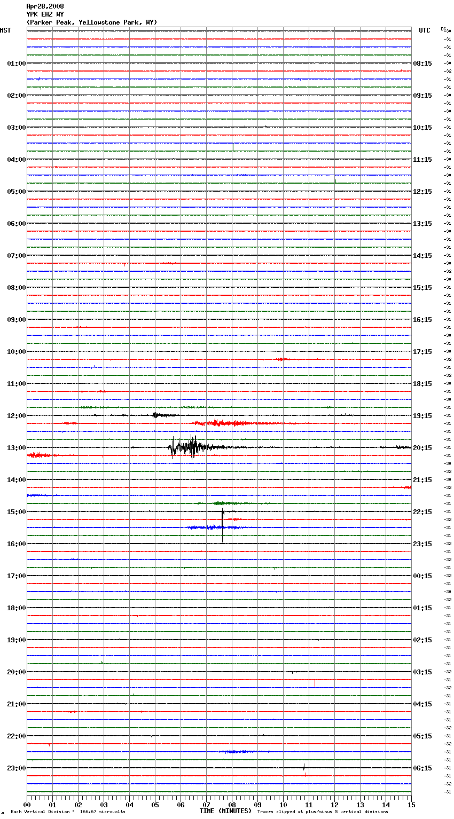Click the "Traces clipped at plus/minus 5" note
Viewport: 454px width, 819px height.
(323, 812)
